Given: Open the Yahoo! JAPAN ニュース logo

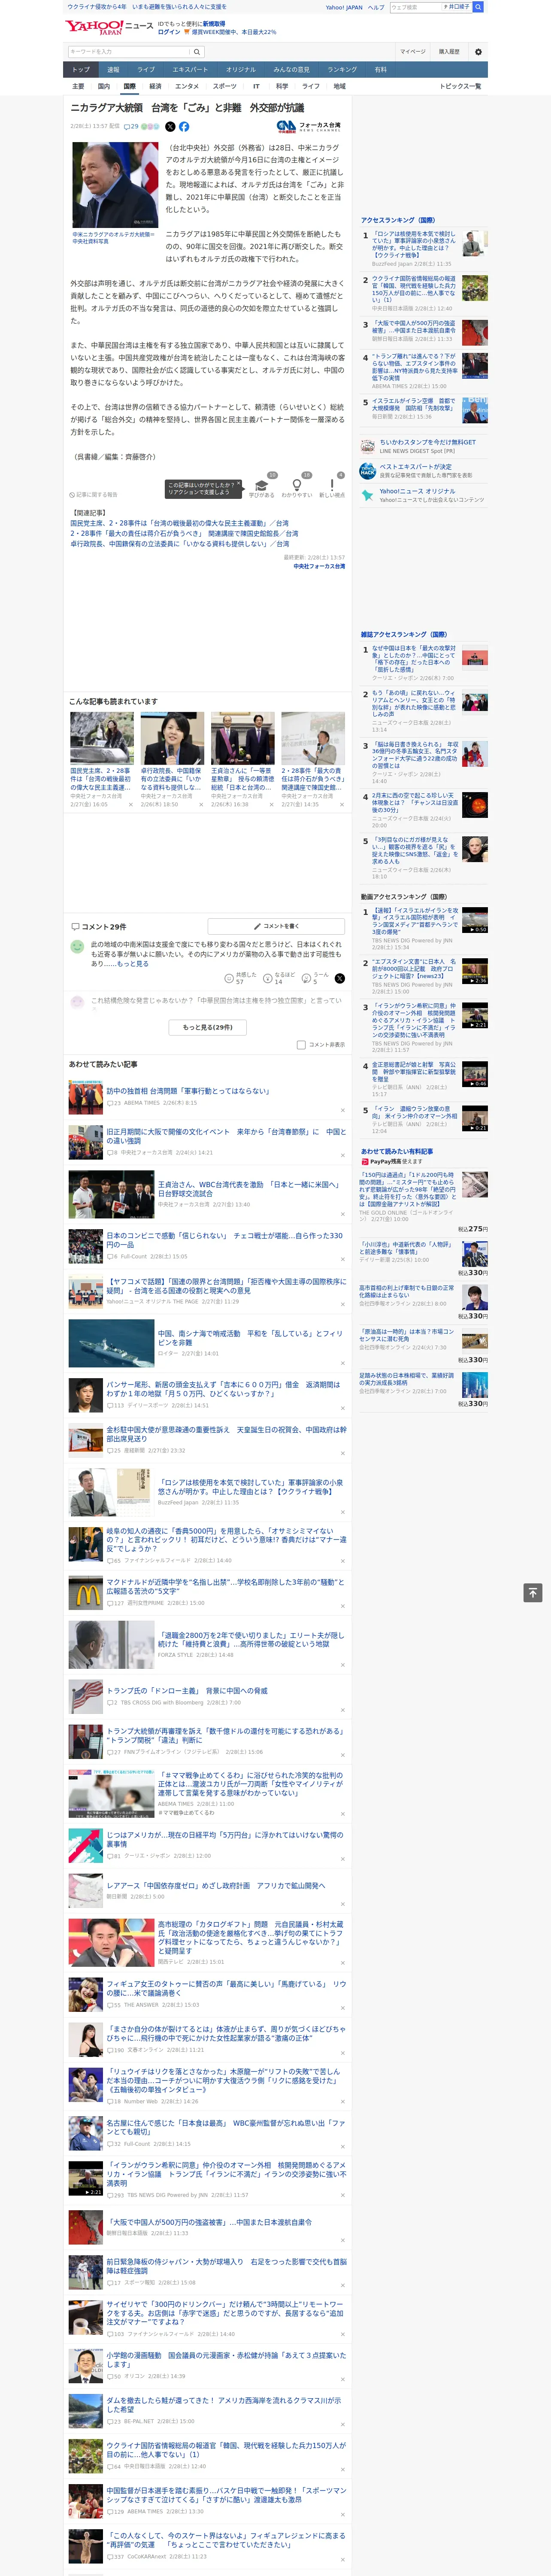Looking at the screenshot, I should [110, 27].
